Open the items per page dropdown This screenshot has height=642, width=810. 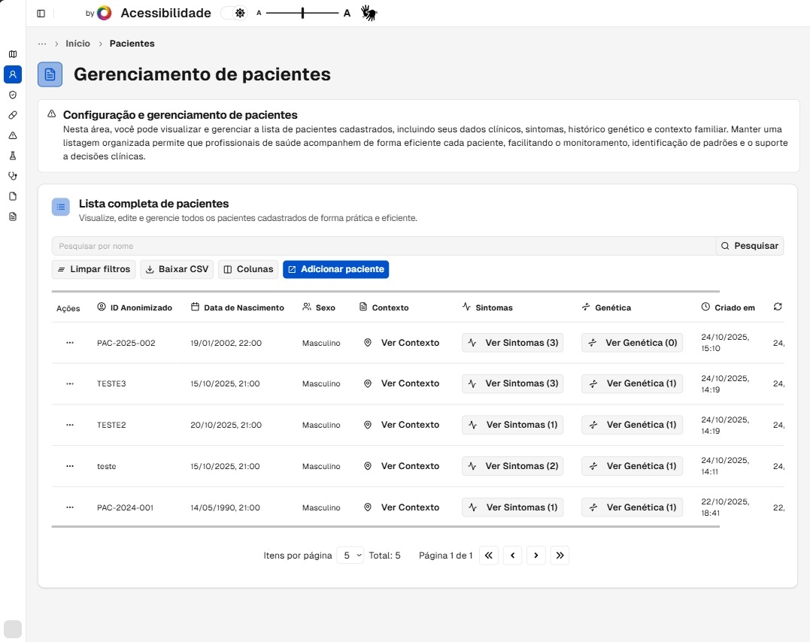[350, 556]
